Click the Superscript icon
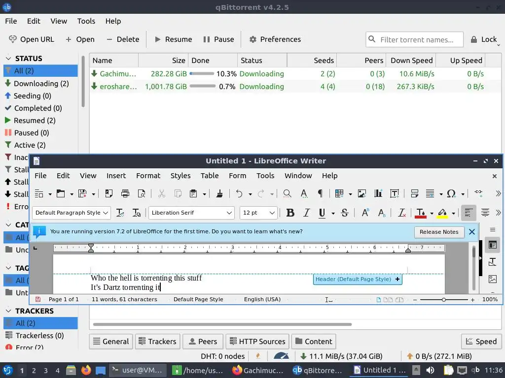 pyautogui.click(x=365, y=213)
